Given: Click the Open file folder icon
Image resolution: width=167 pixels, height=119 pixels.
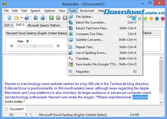Looking at the screenshot, I should (x=16, y=18).
